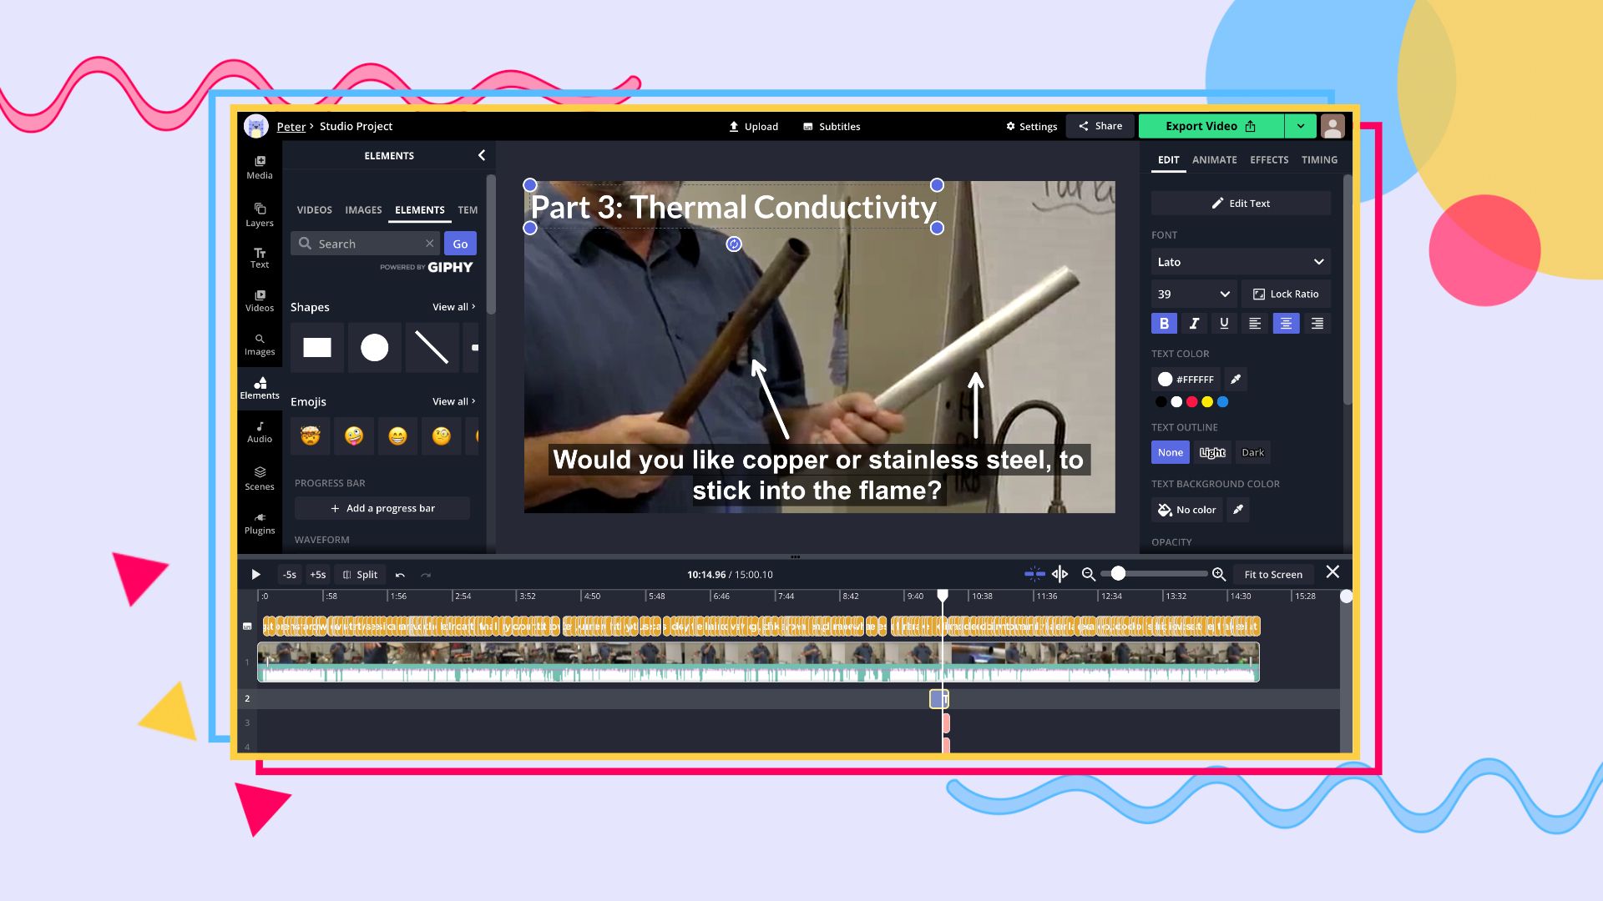Click the rotate handle below the title text

[733, 244]
